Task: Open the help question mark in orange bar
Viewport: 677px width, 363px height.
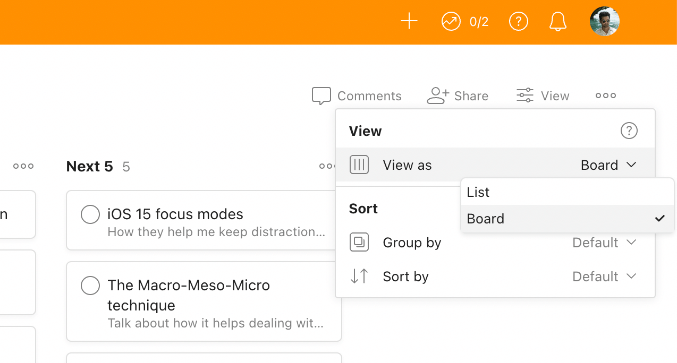Action: click(518, 22)
